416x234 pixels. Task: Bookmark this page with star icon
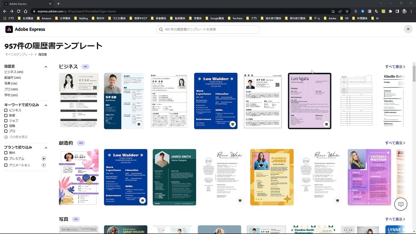(347, 11)
